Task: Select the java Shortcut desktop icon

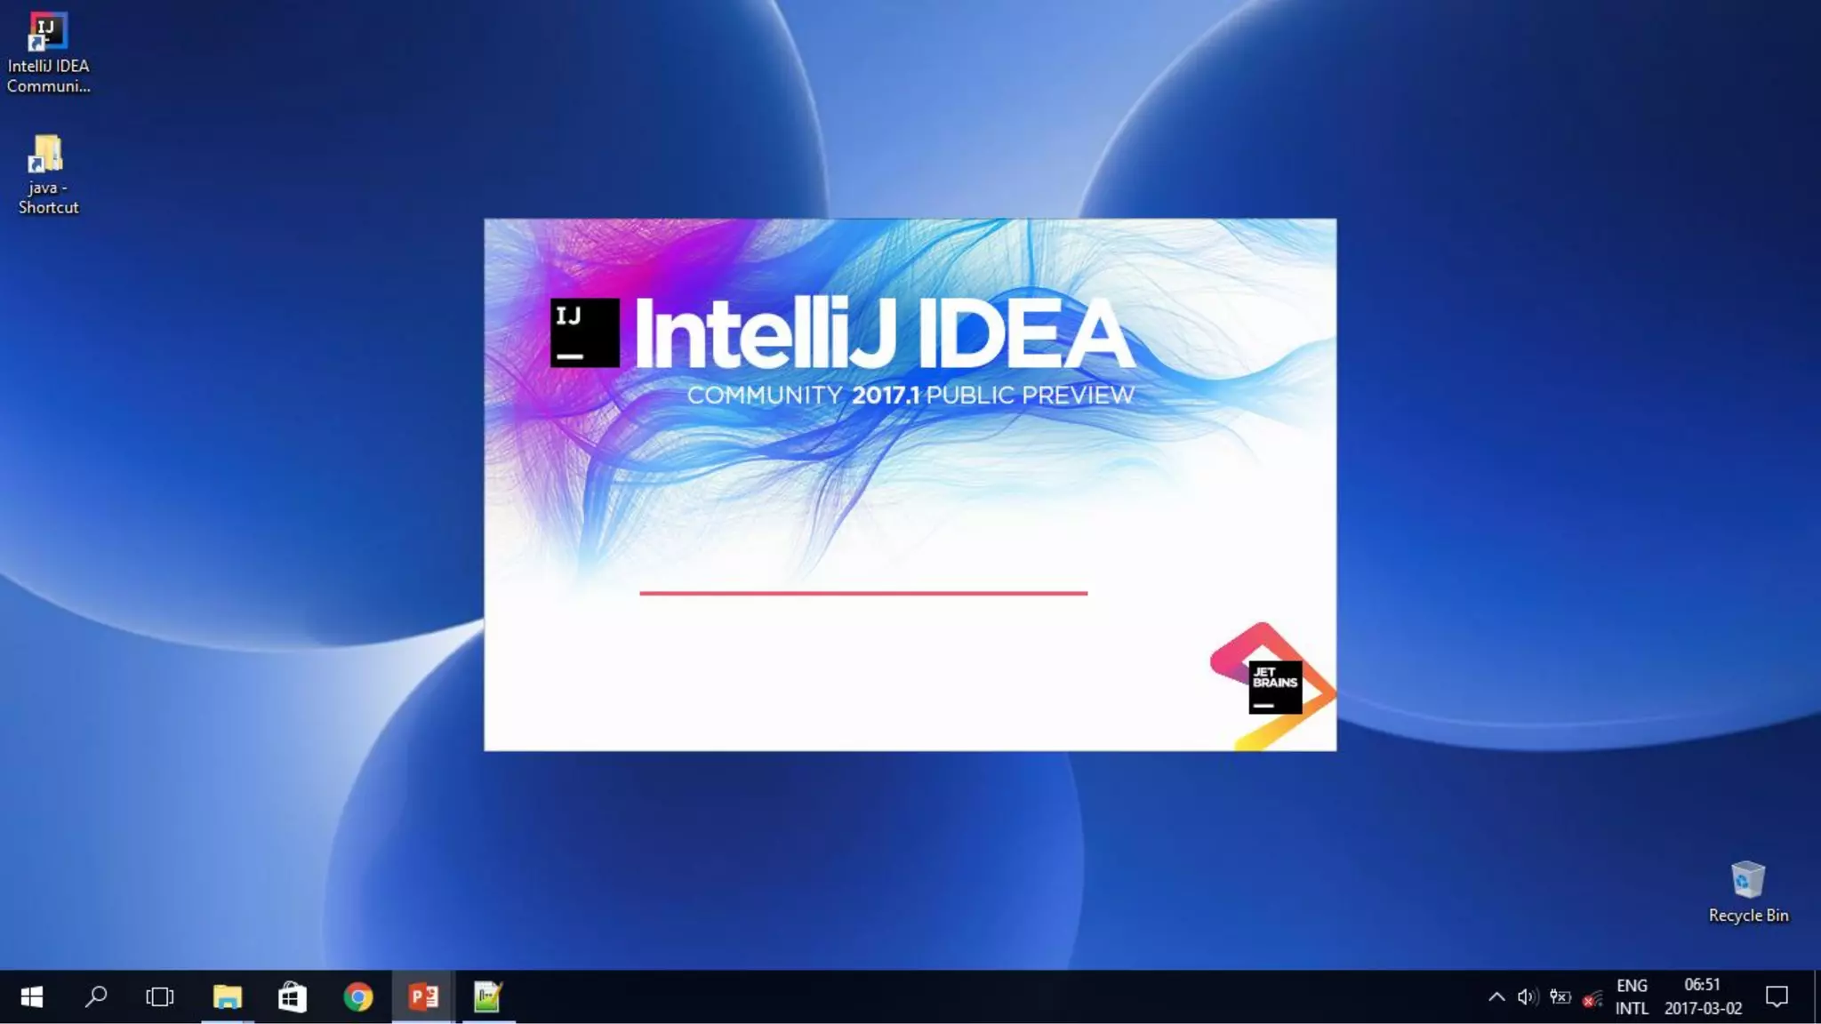Action: (x=48, y=175)
